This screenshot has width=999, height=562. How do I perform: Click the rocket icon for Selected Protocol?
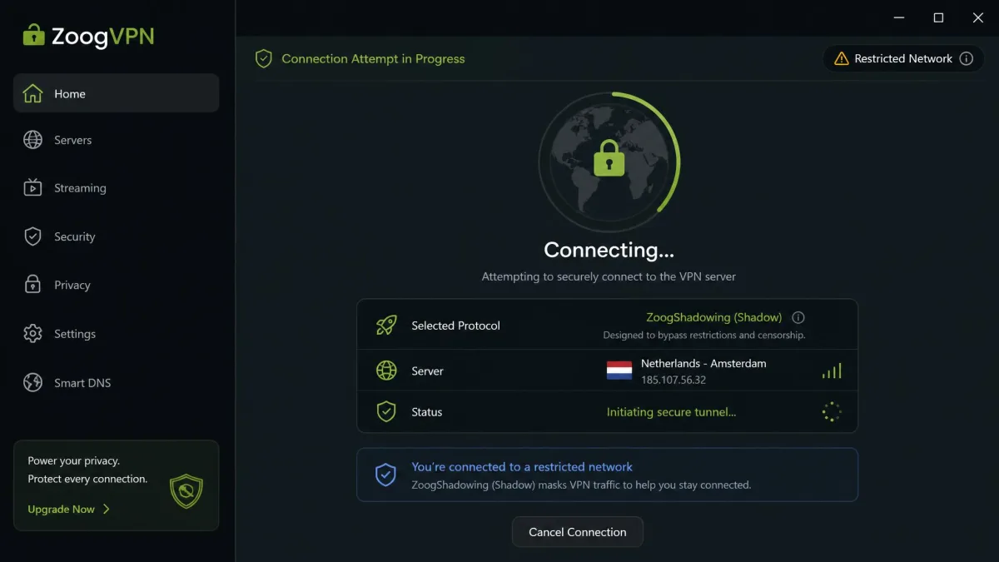coord(386,326)
